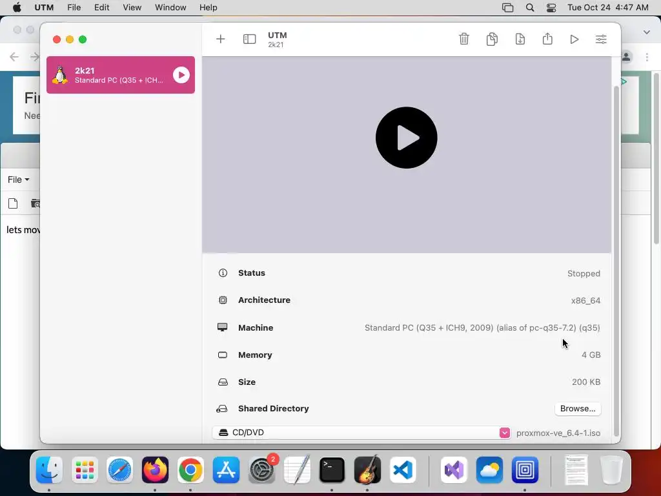The height and width of the screenshot is (496, 661).
Task: Click back arrow in background browser
Action: pyautogui.click(x=14, y=57)
